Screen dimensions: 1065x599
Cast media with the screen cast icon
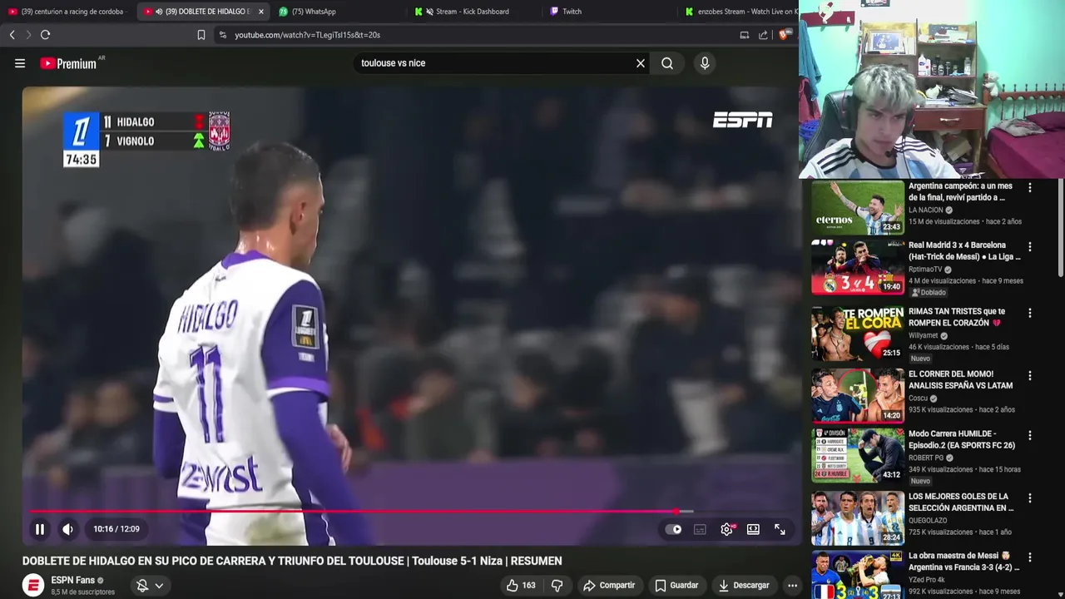click(744, 35)
